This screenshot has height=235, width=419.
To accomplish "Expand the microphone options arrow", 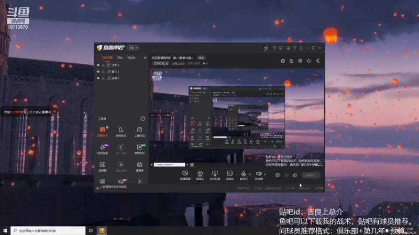I will click(250, 174).
